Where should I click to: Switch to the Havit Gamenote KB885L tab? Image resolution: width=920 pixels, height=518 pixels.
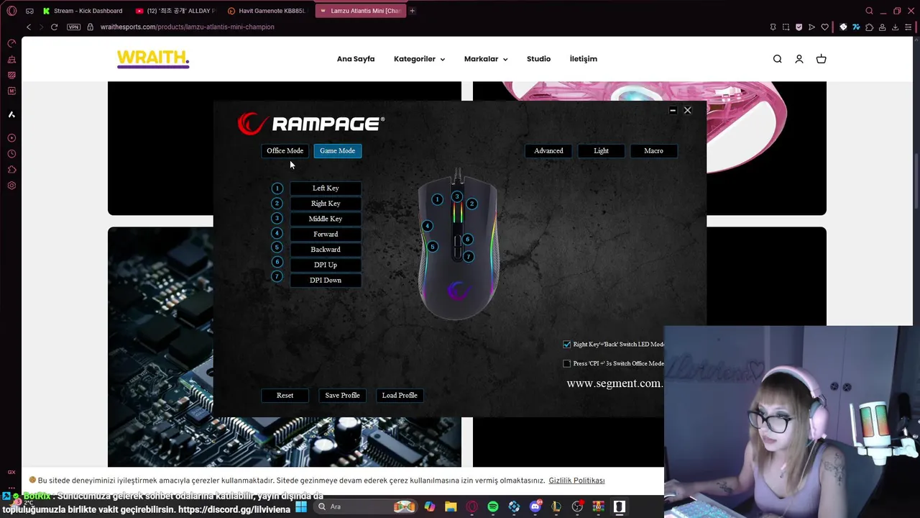pos(267,11)
